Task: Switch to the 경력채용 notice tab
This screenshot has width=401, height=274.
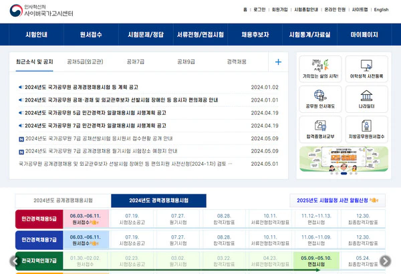Action: point(237,62)
